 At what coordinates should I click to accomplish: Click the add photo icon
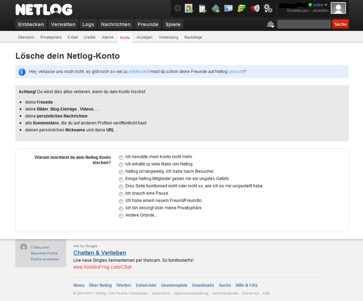pyautogui.click(x=189, y=9)
